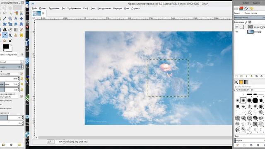Image resolution: width=265 pixels, height=149 pixels.
Task: Select the Ink tool
Action: click(10, 35)
